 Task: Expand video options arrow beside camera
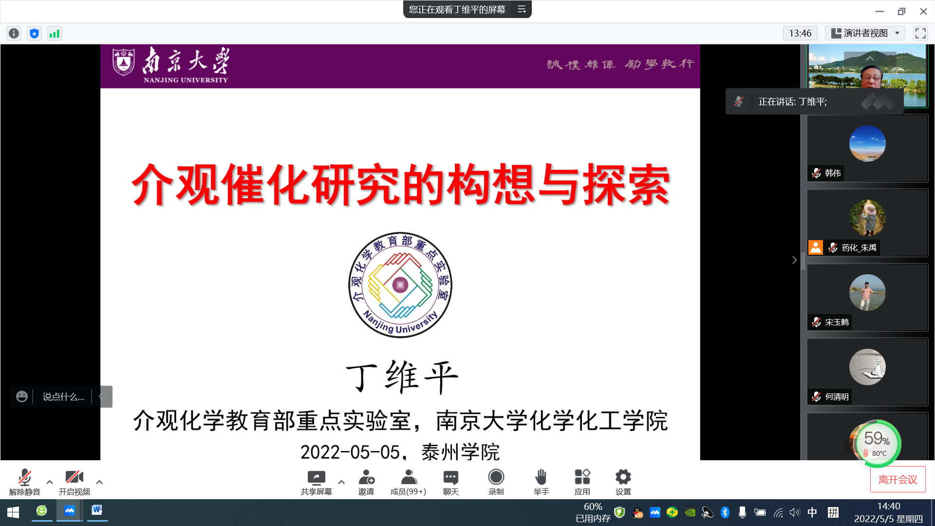pyautogui.click(x=99, y=482)
